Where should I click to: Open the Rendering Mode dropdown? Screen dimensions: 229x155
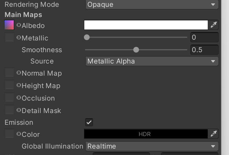152,5
